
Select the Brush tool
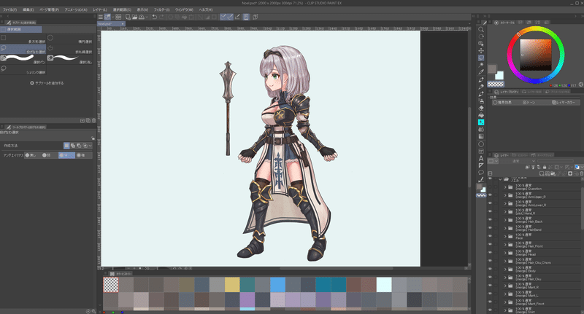481,94
